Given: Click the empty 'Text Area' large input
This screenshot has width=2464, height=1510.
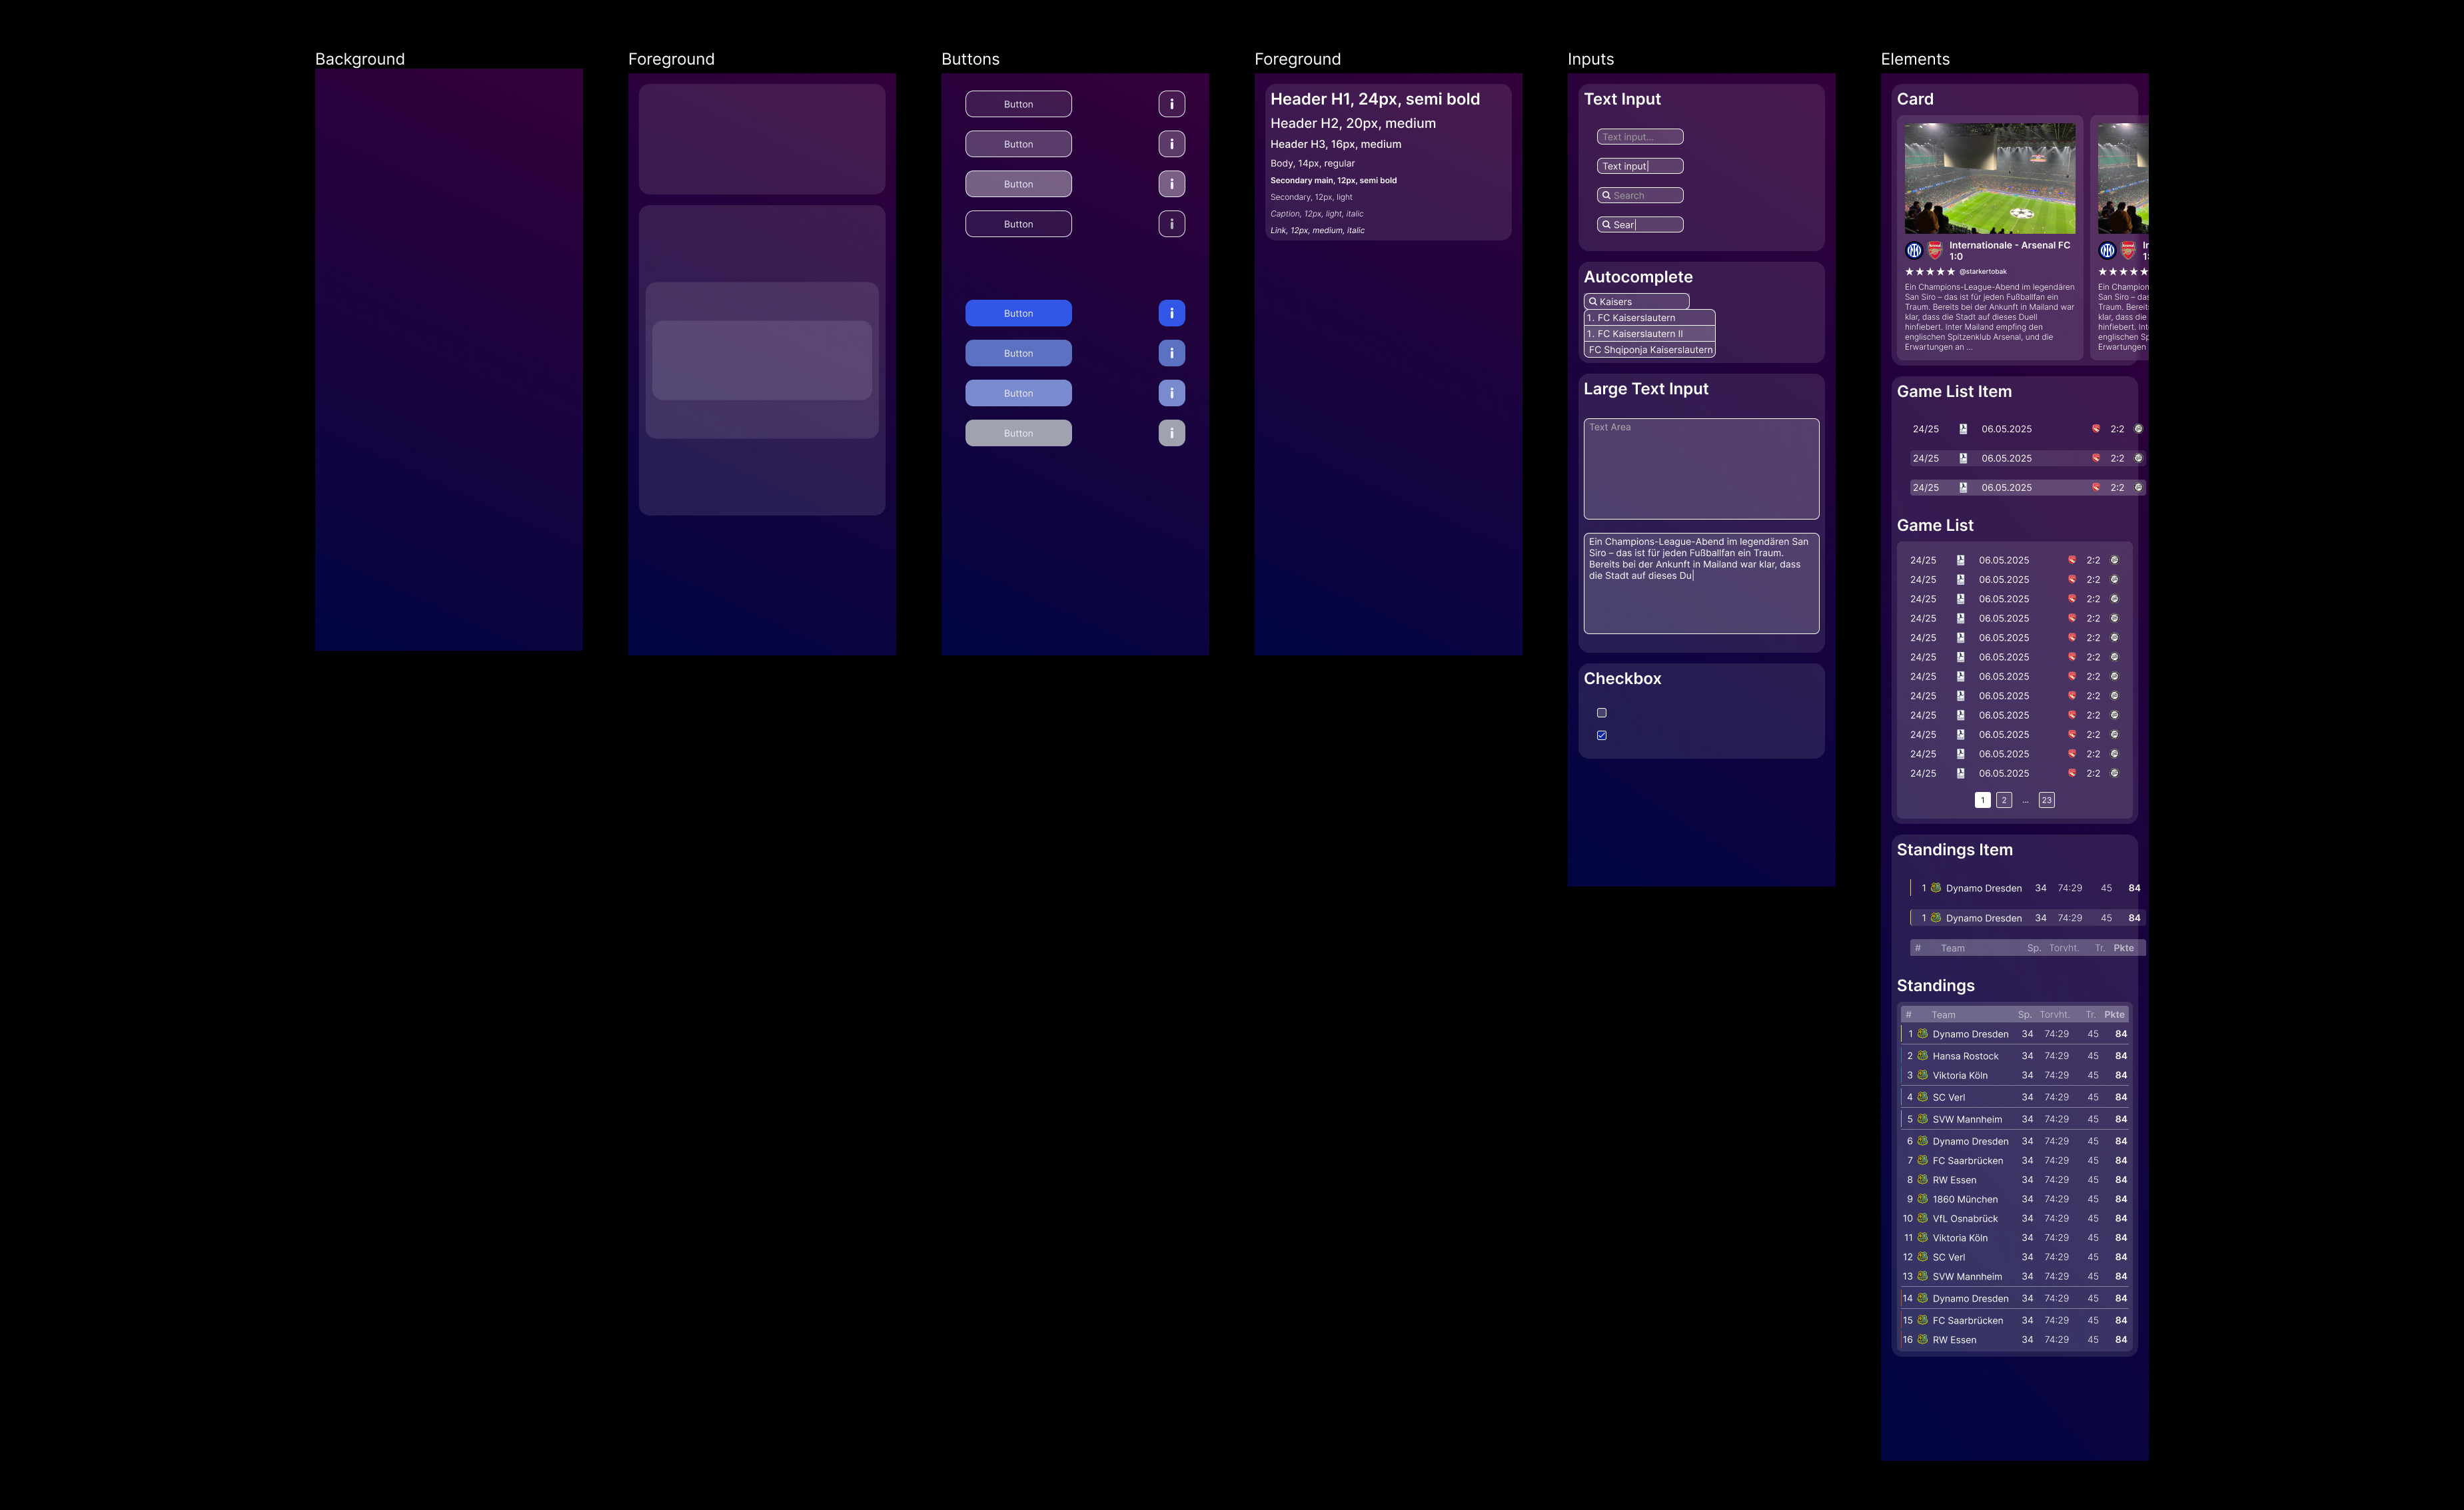Looking at the screenshot, I should point(1700,469).
